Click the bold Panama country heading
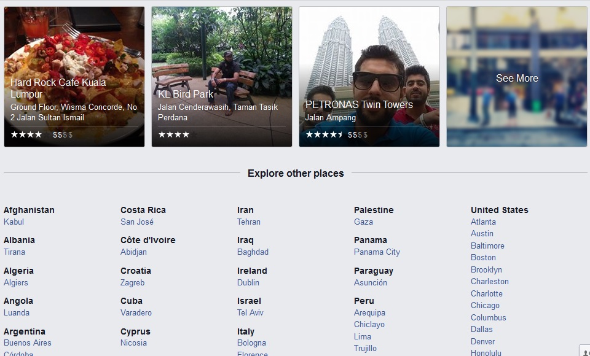This screenshot has width=590, height=356. pos(371,240)
